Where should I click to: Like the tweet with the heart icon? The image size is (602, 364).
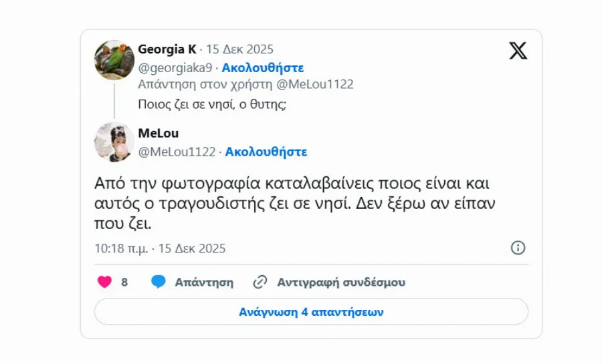pyautogui.click(x=105, y=282)
